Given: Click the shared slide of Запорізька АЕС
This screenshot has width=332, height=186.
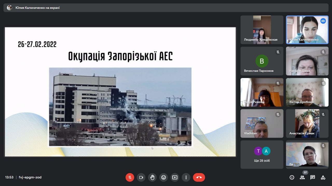Looking at the screenshot, I should [x=120, y=92].
